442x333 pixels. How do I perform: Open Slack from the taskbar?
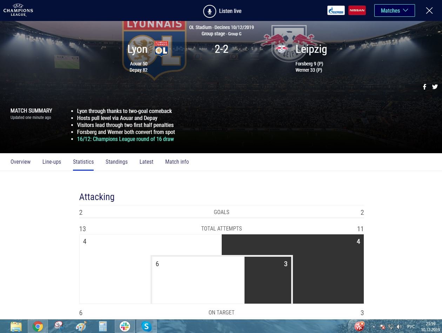(125, 326)
